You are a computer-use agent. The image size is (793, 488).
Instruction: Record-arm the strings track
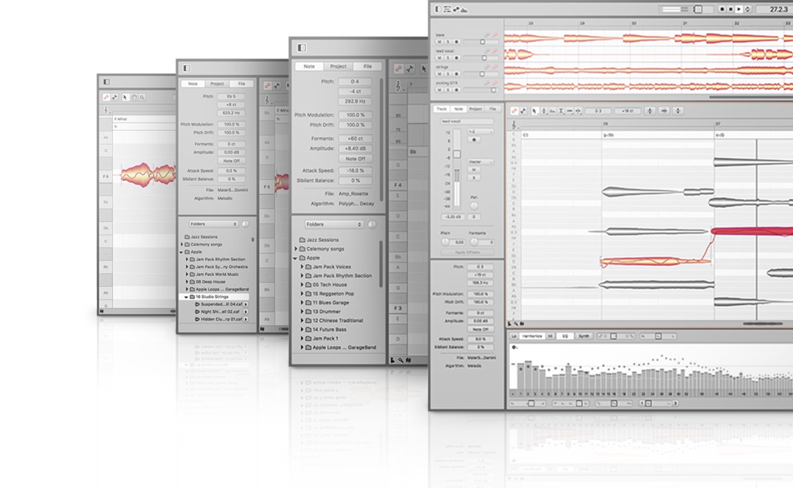[x=457, y=73]
